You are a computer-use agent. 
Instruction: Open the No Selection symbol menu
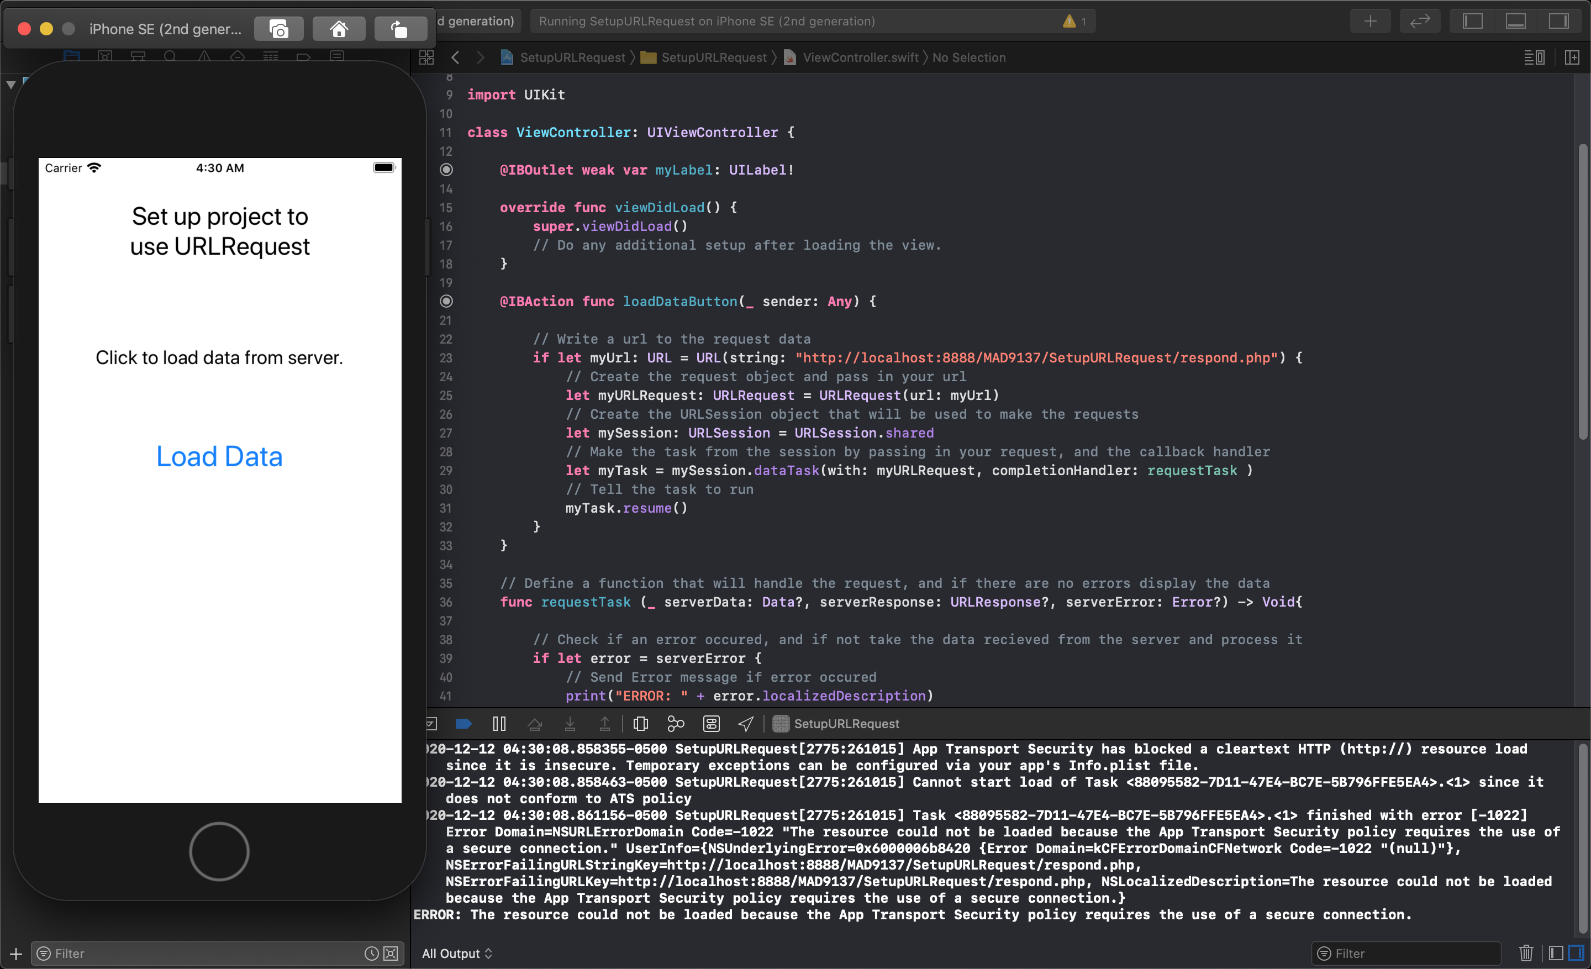point(968,57)
